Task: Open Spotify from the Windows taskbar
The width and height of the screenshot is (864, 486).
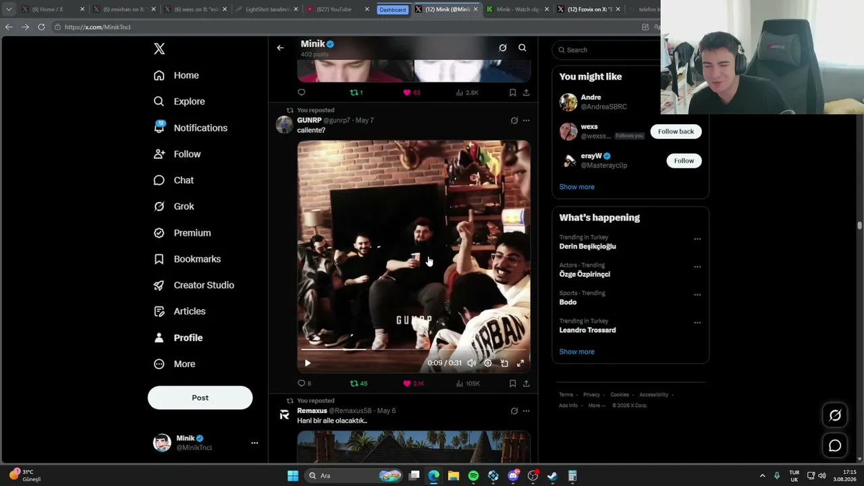Action: tap(473, 476)
